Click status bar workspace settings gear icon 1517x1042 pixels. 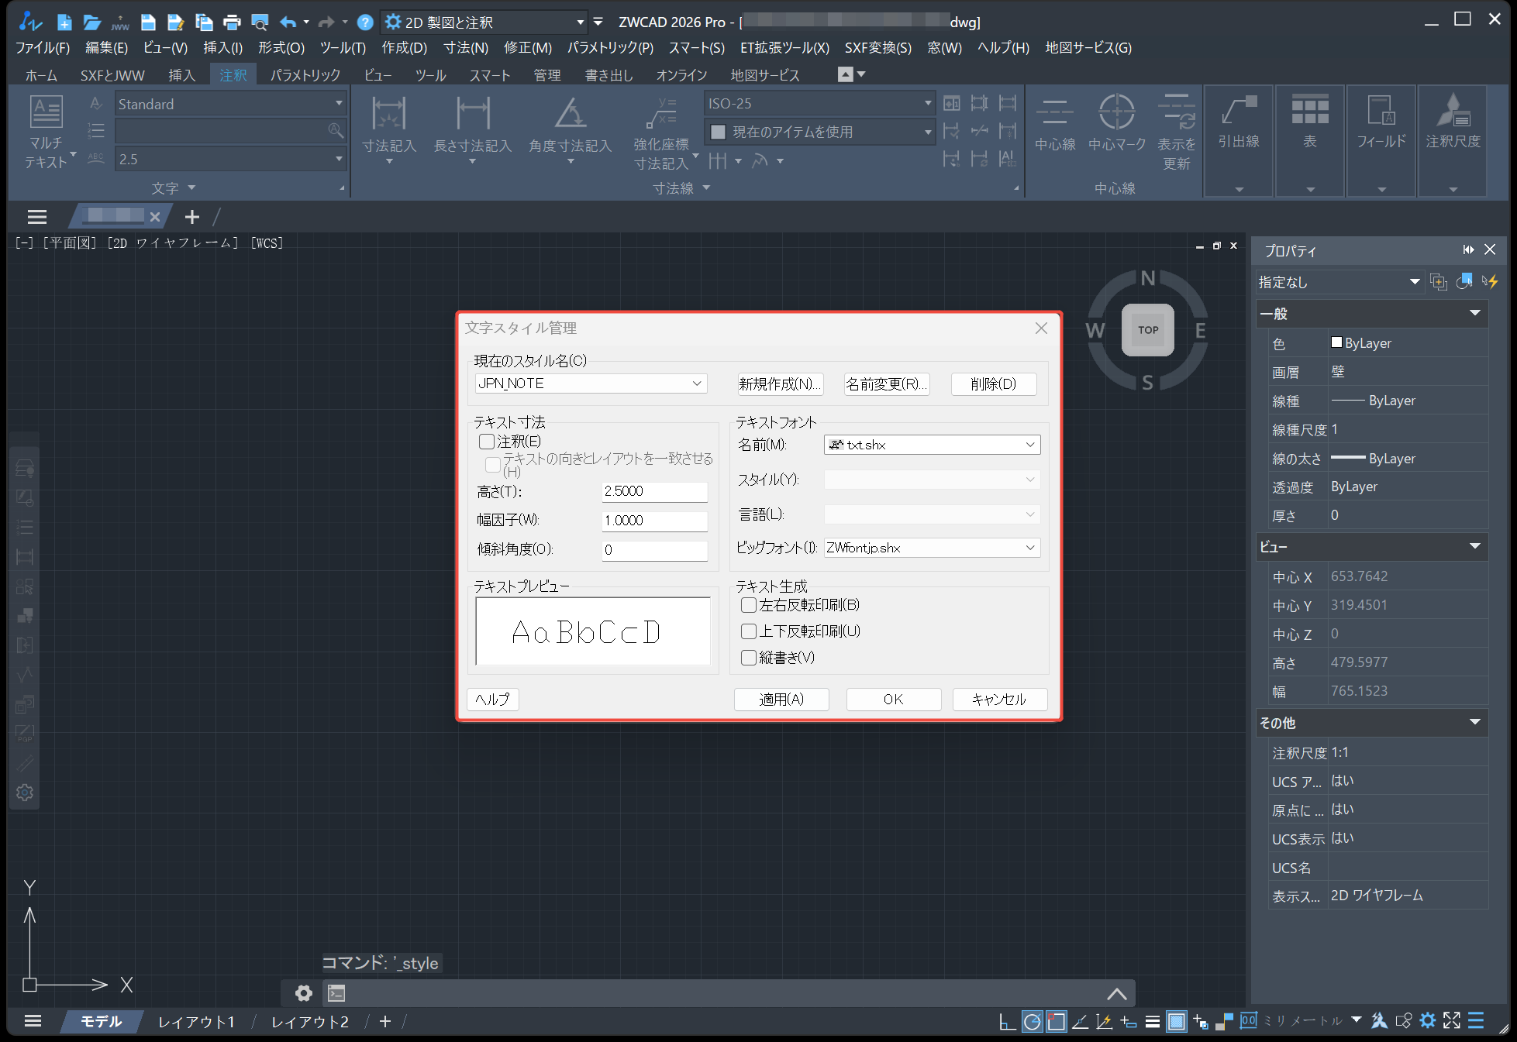pos(1428,1021)
